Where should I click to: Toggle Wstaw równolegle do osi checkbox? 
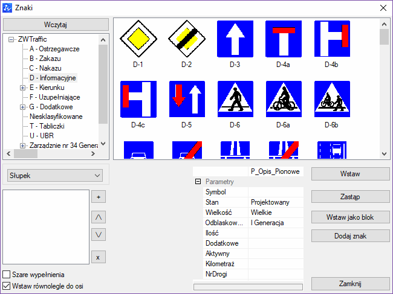[x=6, y=286]
